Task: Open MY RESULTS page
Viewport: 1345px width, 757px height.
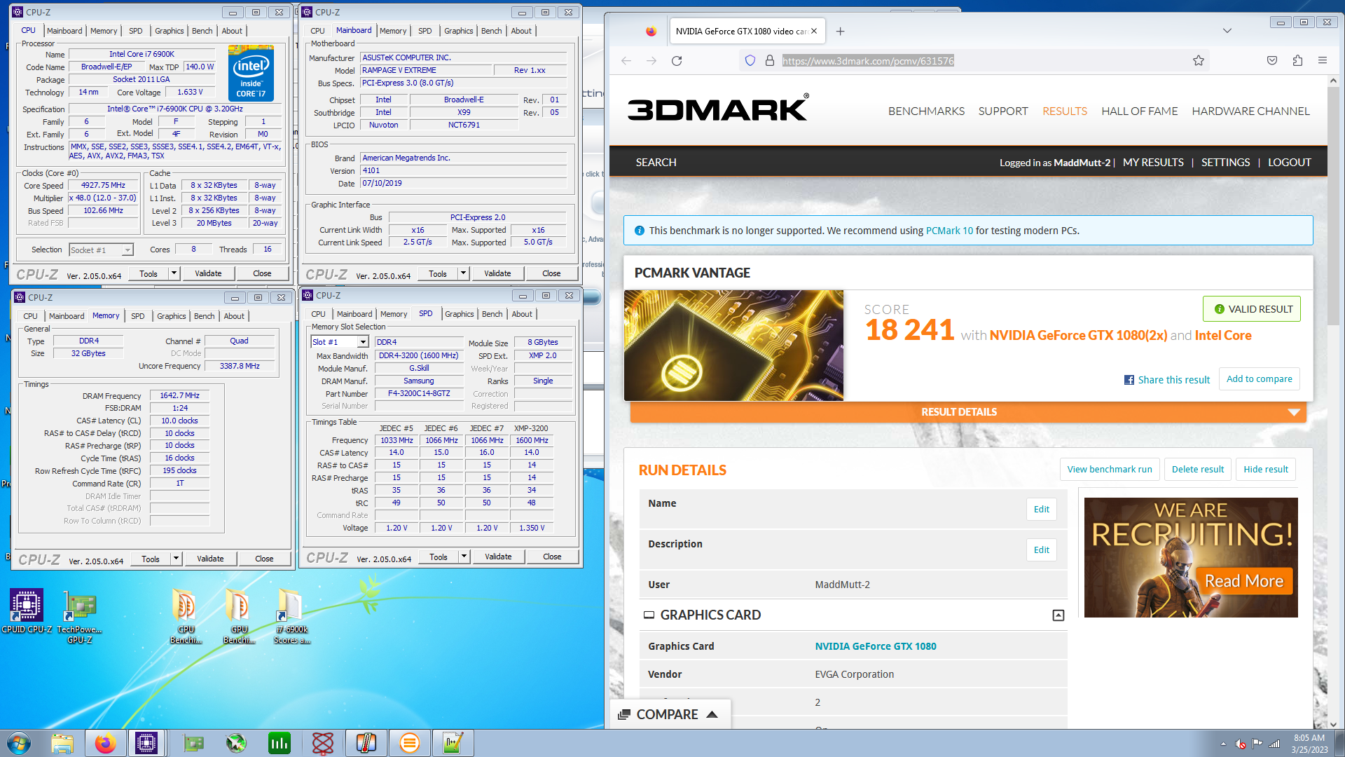Action: point(1153,162)
